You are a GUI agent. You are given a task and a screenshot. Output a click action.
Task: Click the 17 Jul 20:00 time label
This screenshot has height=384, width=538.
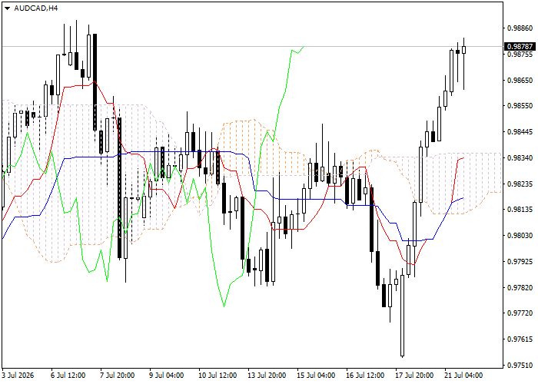414,376
